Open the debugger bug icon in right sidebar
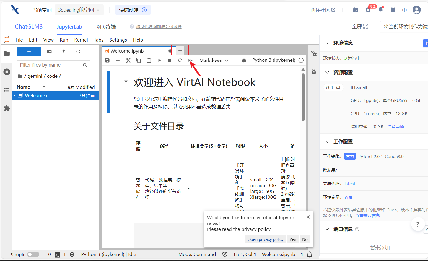 (x=314, y=72)
